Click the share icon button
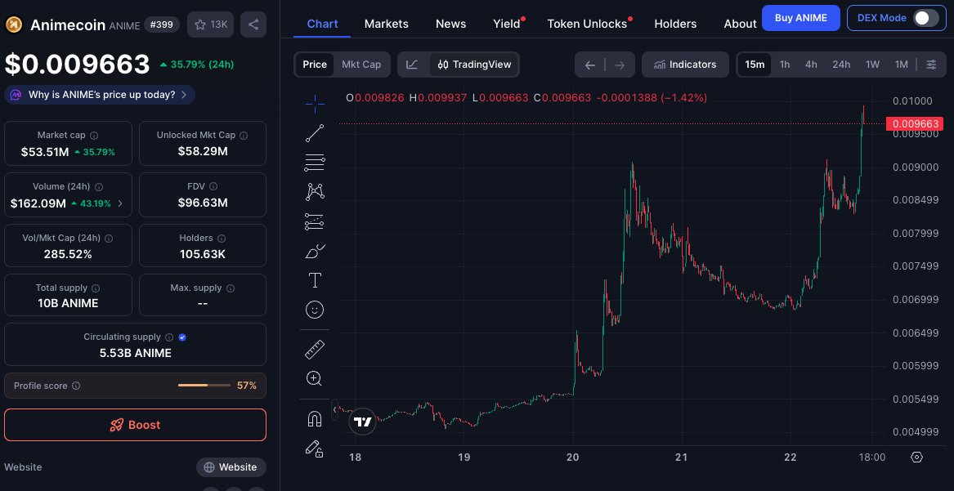 (x=253, y=25)
